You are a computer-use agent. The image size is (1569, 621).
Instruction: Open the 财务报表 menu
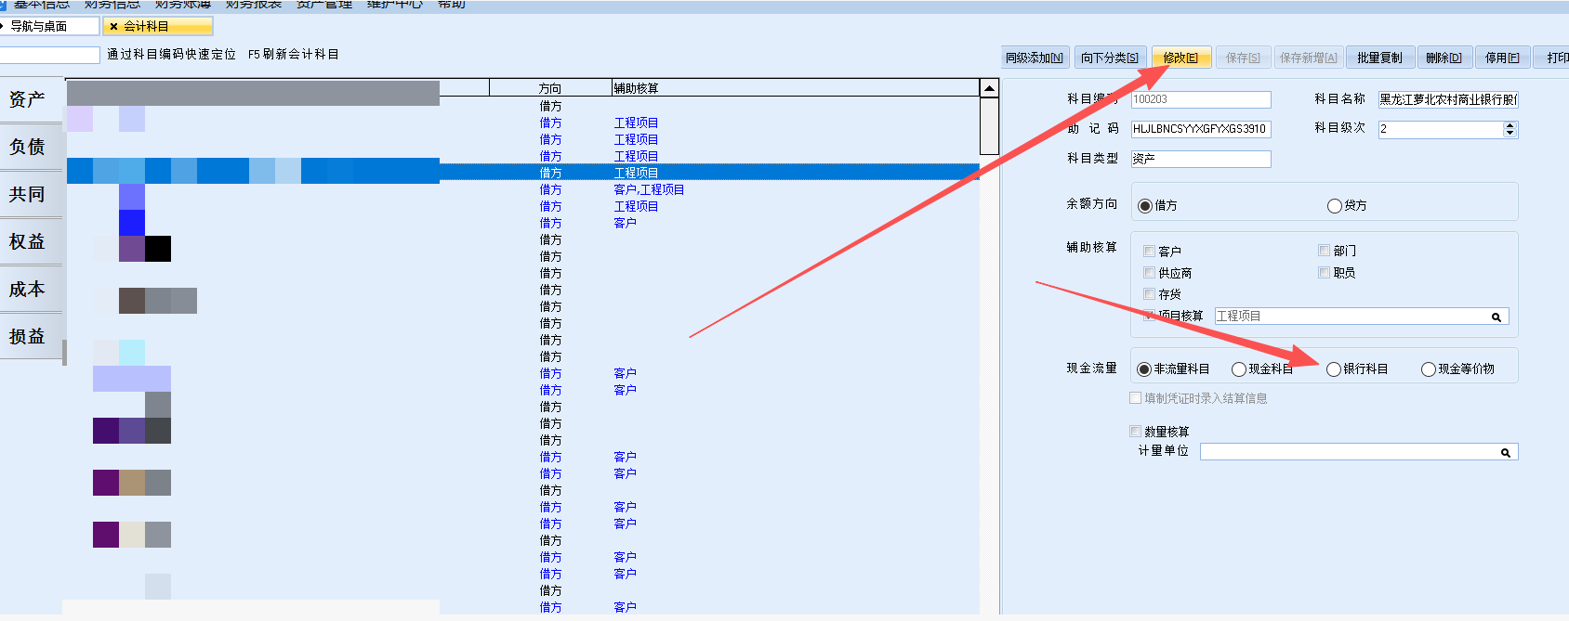pyautogui.click(x=253, y=5)
